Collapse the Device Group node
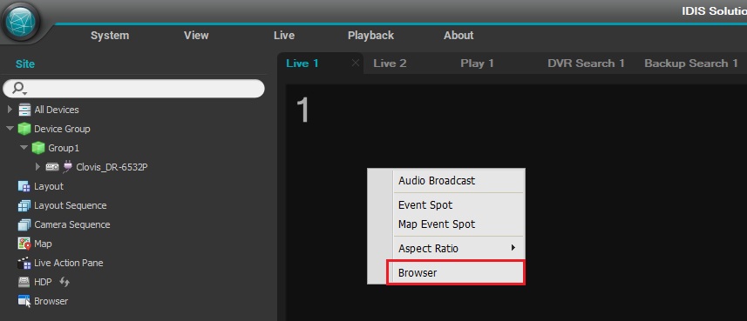This screenshot has height=321, width=747. click(x=10, y=129)
